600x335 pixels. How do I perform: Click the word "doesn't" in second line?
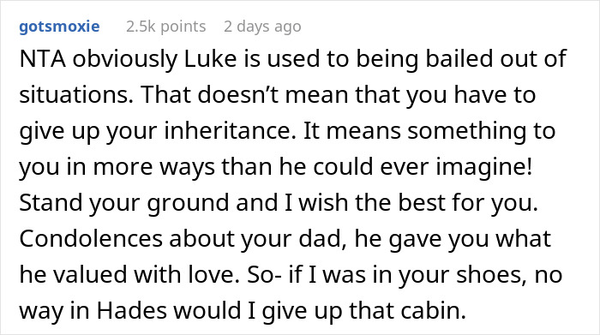(x=238, y=95)
